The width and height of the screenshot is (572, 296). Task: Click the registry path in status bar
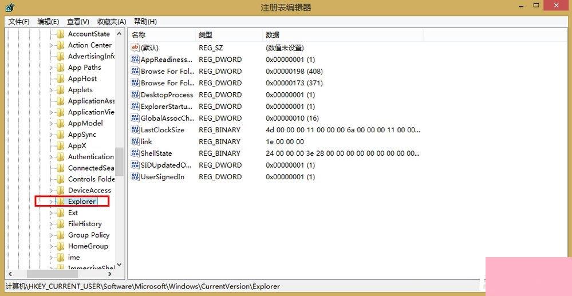click(143, 286)
